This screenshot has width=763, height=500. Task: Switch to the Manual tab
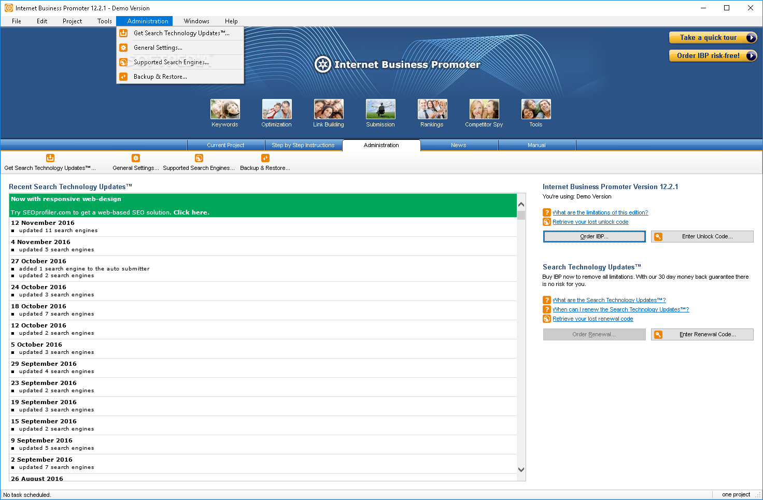click(536, 145)
